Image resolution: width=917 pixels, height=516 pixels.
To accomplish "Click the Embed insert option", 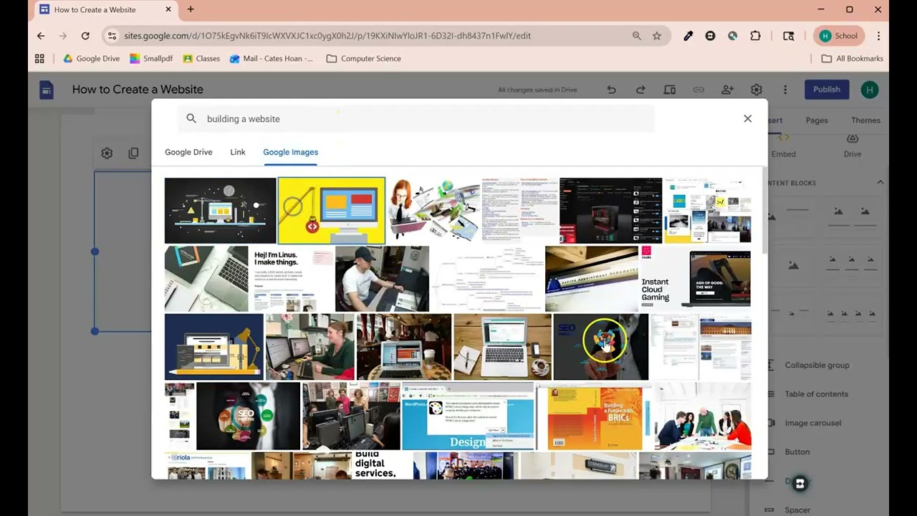I will click(783, 145).
